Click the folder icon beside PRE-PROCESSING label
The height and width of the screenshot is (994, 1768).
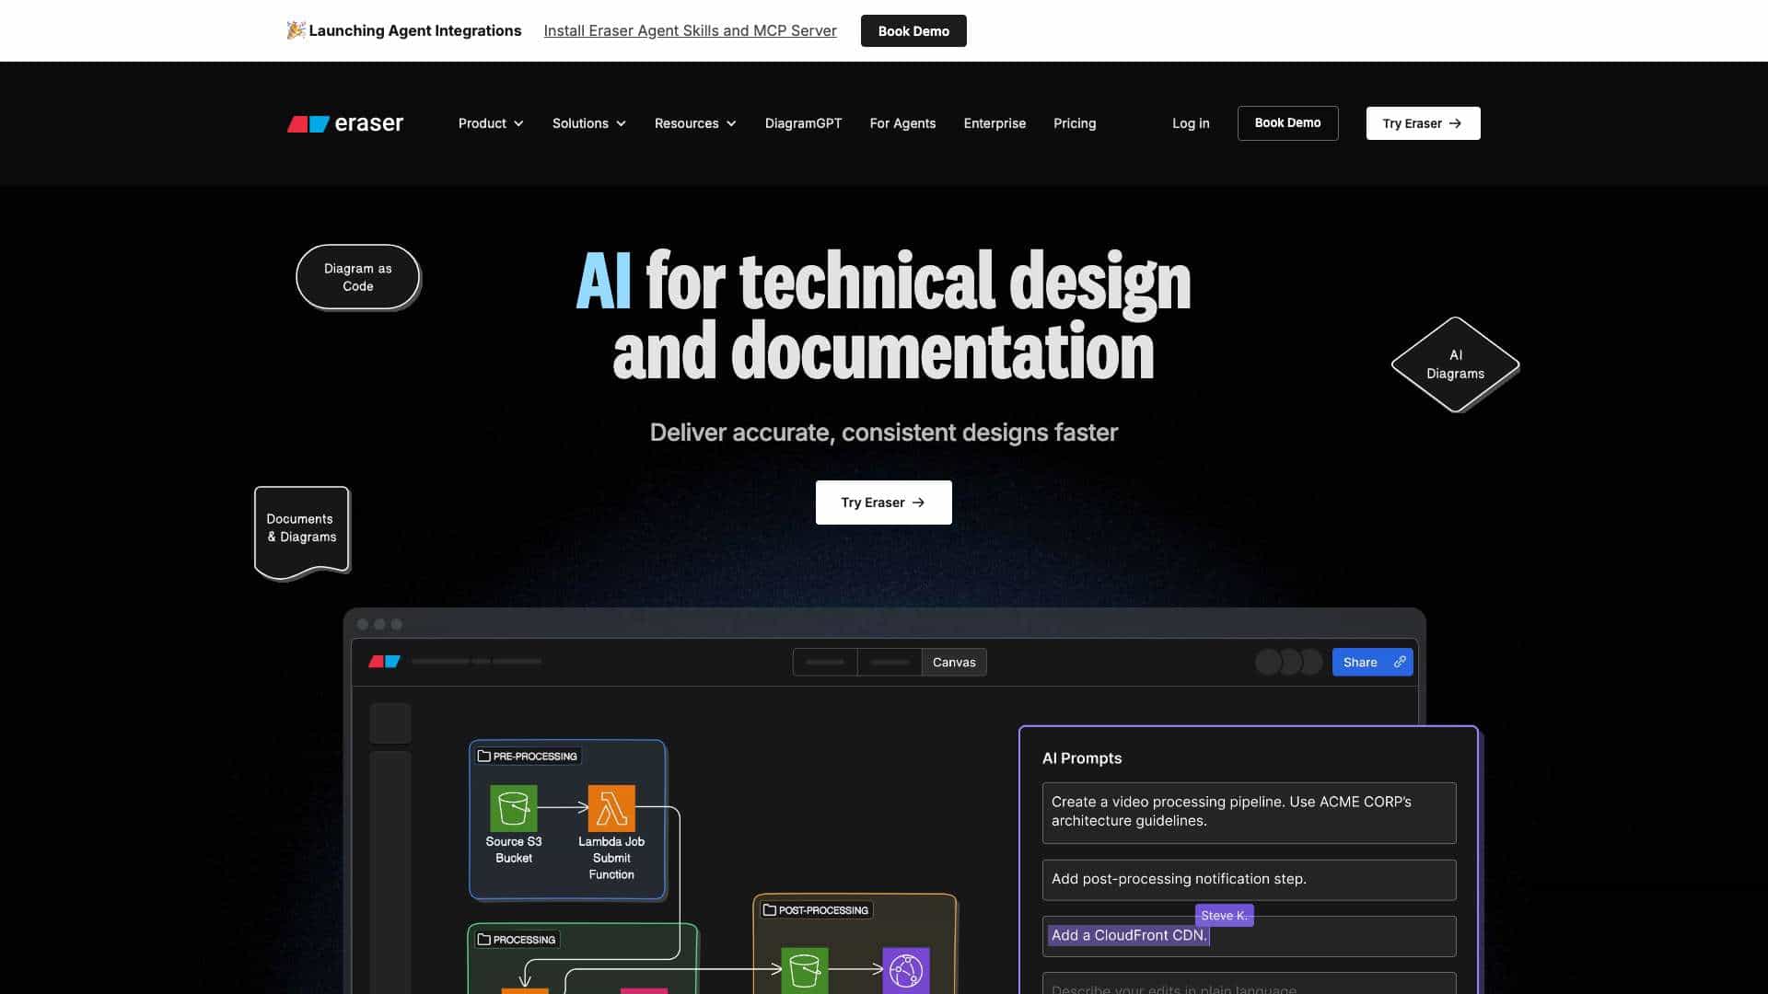tap(483, 756)
